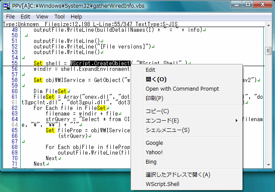This screenshot has width=275, height=192.
Task: Select 印刷(P) print option
Action: point(154,98)
